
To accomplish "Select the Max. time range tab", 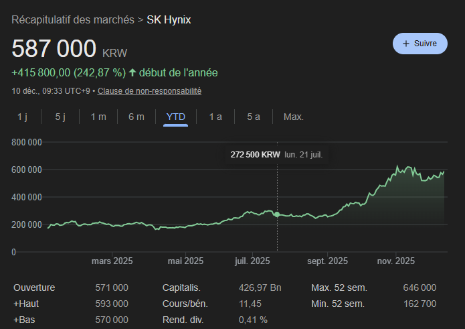I will [x=293, y=117].
